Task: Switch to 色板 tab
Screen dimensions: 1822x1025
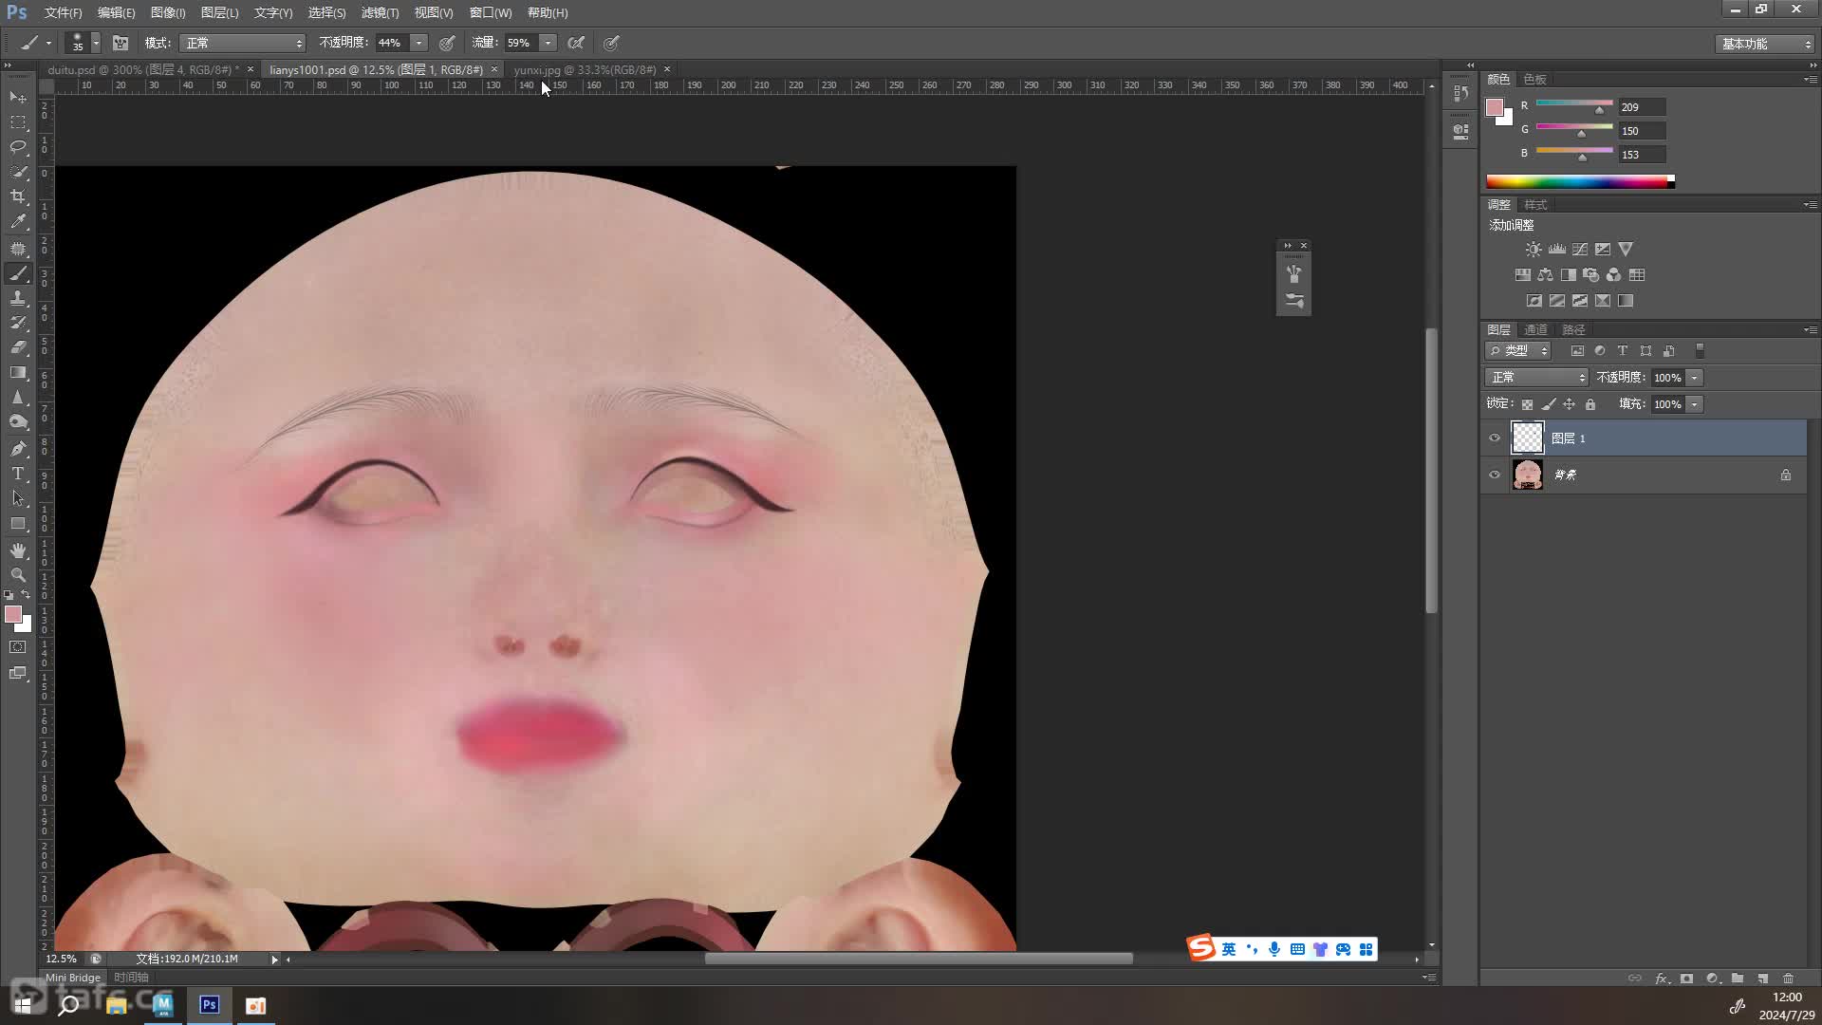Action: tap(1534, 80)
